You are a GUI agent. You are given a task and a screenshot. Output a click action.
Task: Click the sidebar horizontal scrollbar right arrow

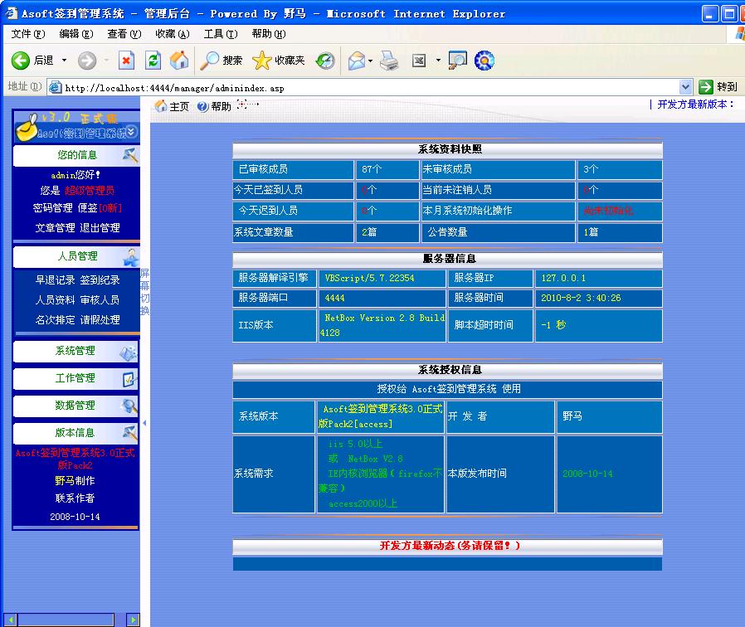pyautogui.click(x=133, y=620)
